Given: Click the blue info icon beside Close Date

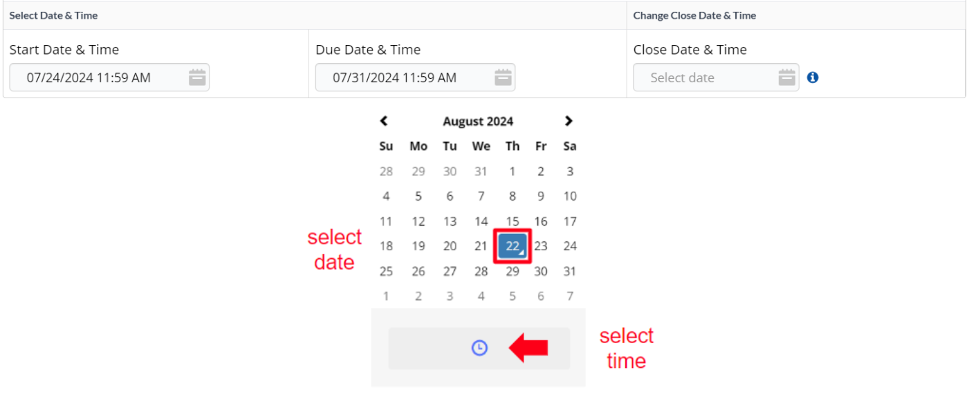Looking at the screenshot, I should click(813, 77).
